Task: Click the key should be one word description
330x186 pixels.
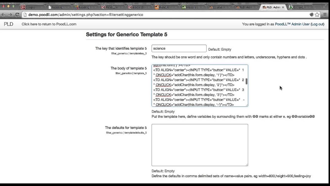Action: (229, 57)
